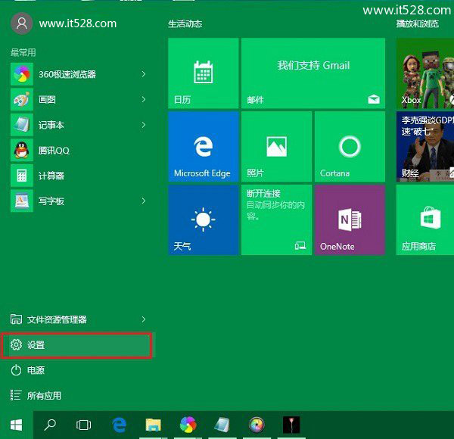The width and height of the screenshot is (454, 439).
Task: Launch 腾讯QQ from the Start menu
Action: tap(79, 151)
